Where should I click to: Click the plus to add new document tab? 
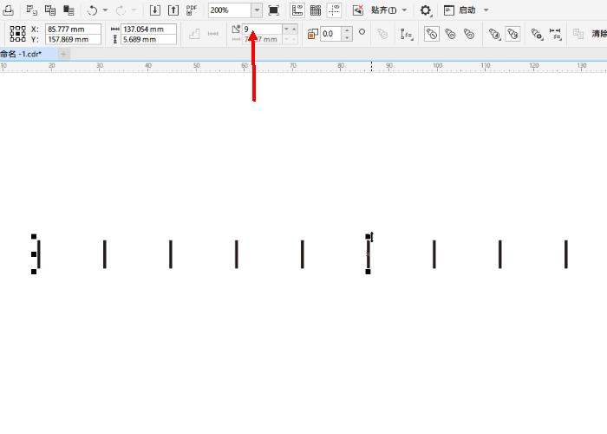pos(63,54)
